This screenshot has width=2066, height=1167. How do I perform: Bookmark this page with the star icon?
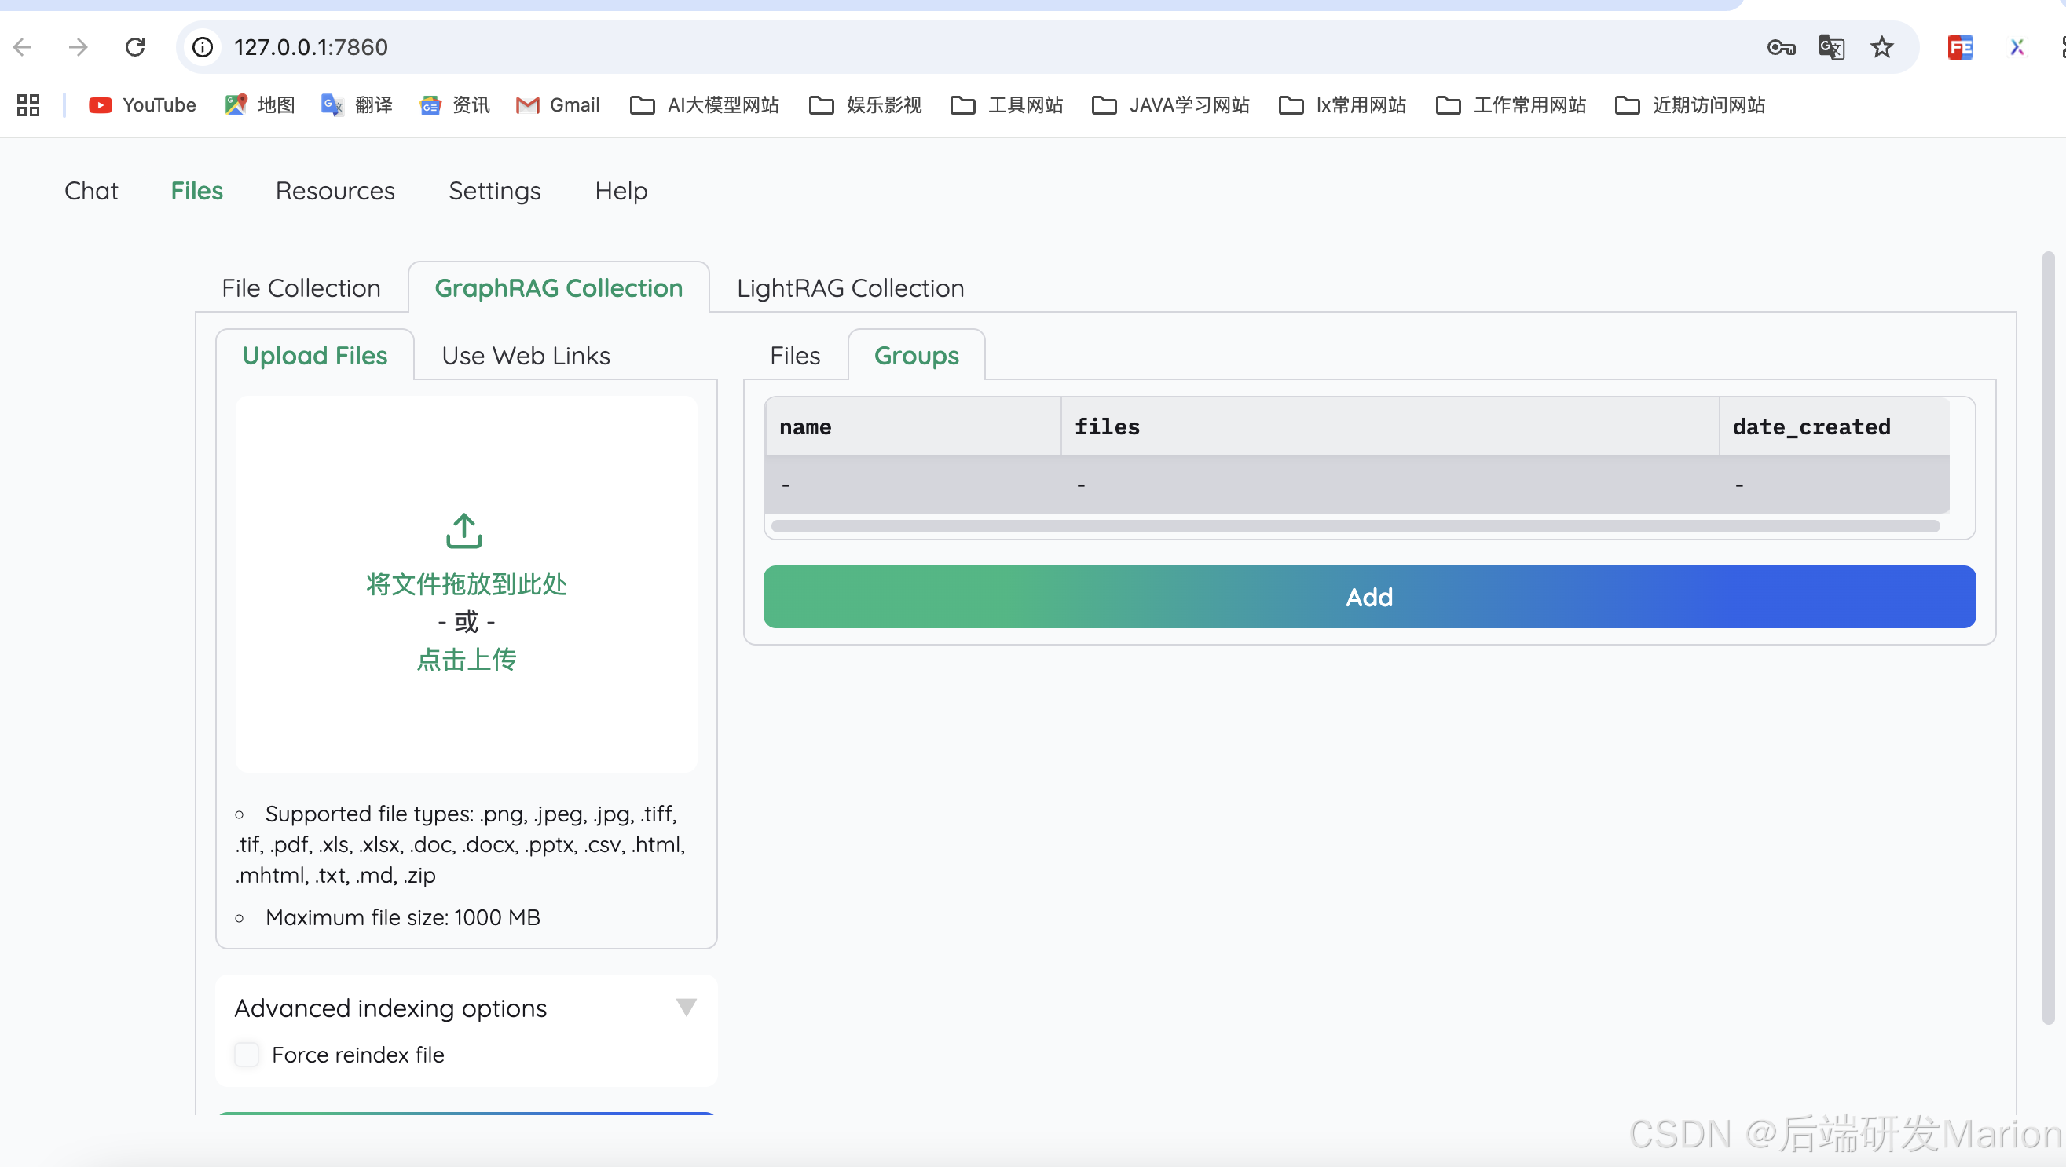1881,47
